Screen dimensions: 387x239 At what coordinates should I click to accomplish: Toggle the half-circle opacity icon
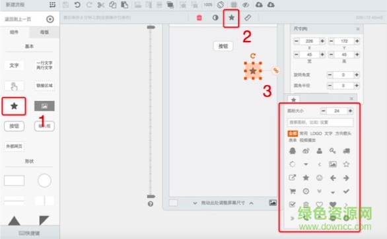point(215,18)
